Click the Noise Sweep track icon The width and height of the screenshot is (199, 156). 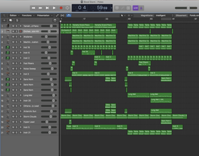pyautogui.click(x=8, y=69)
